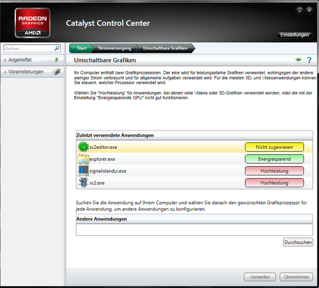Click the signalislandui.exe application icon
The height and width of the screenshot is (288, 319).
coord(83,171)
